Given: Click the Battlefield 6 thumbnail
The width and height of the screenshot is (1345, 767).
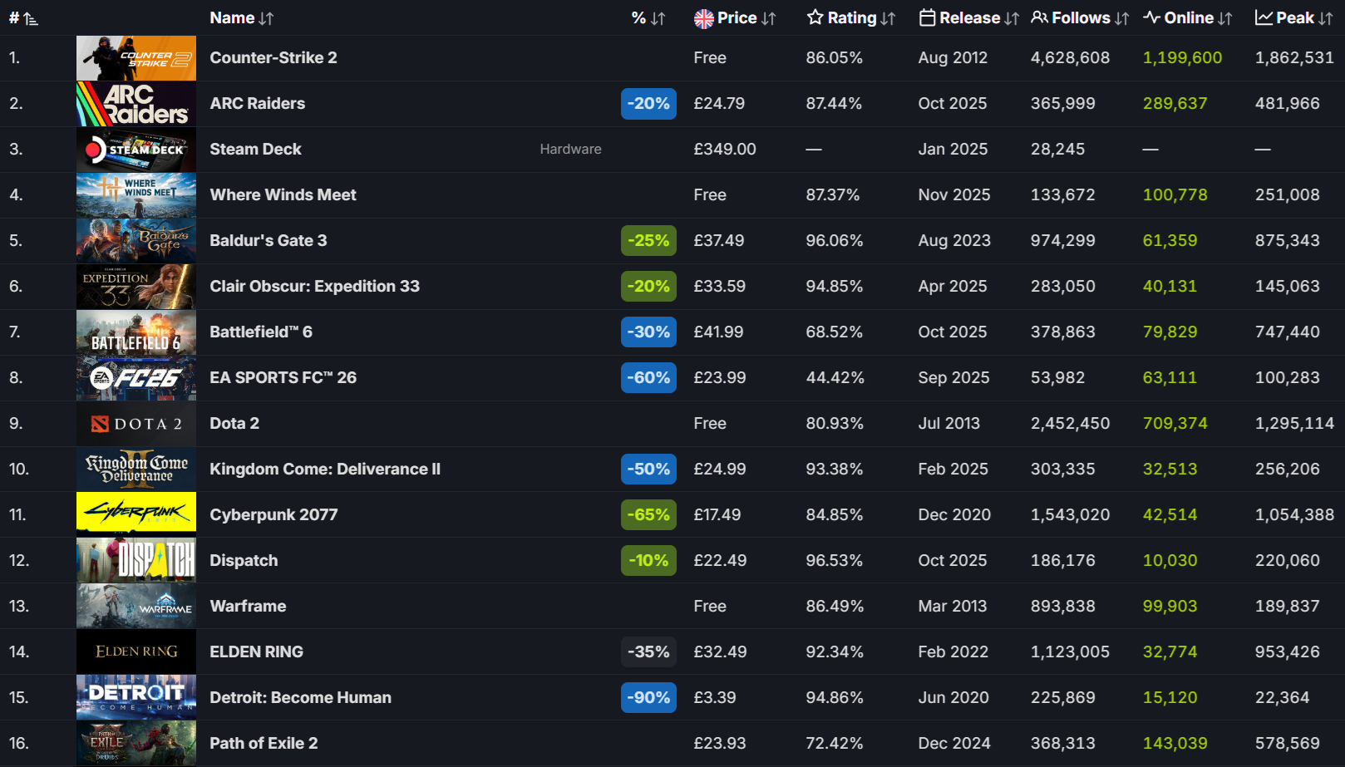Looking at the screenshot, I should coord(136,332).
